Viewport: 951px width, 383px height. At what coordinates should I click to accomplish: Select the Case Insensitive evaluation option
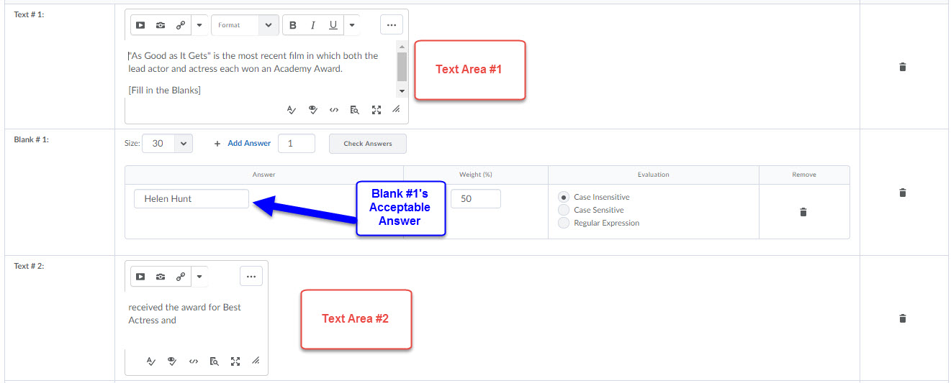click(564, 198)
